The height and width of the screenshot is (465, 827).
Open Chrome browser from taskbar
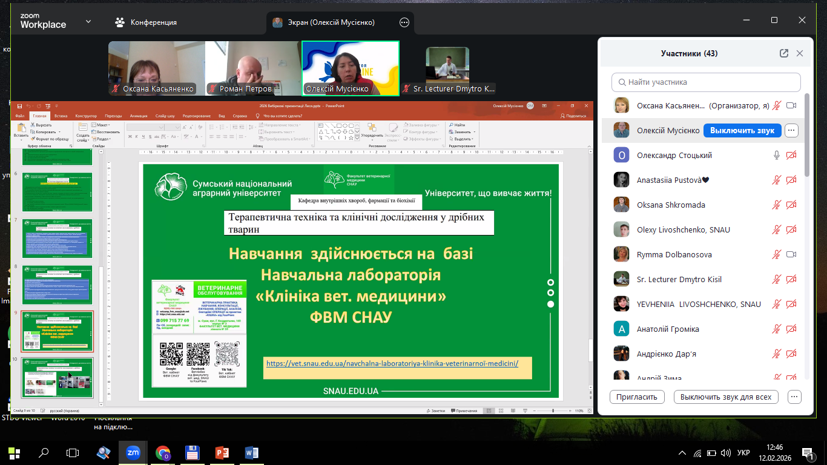[163, 452]
